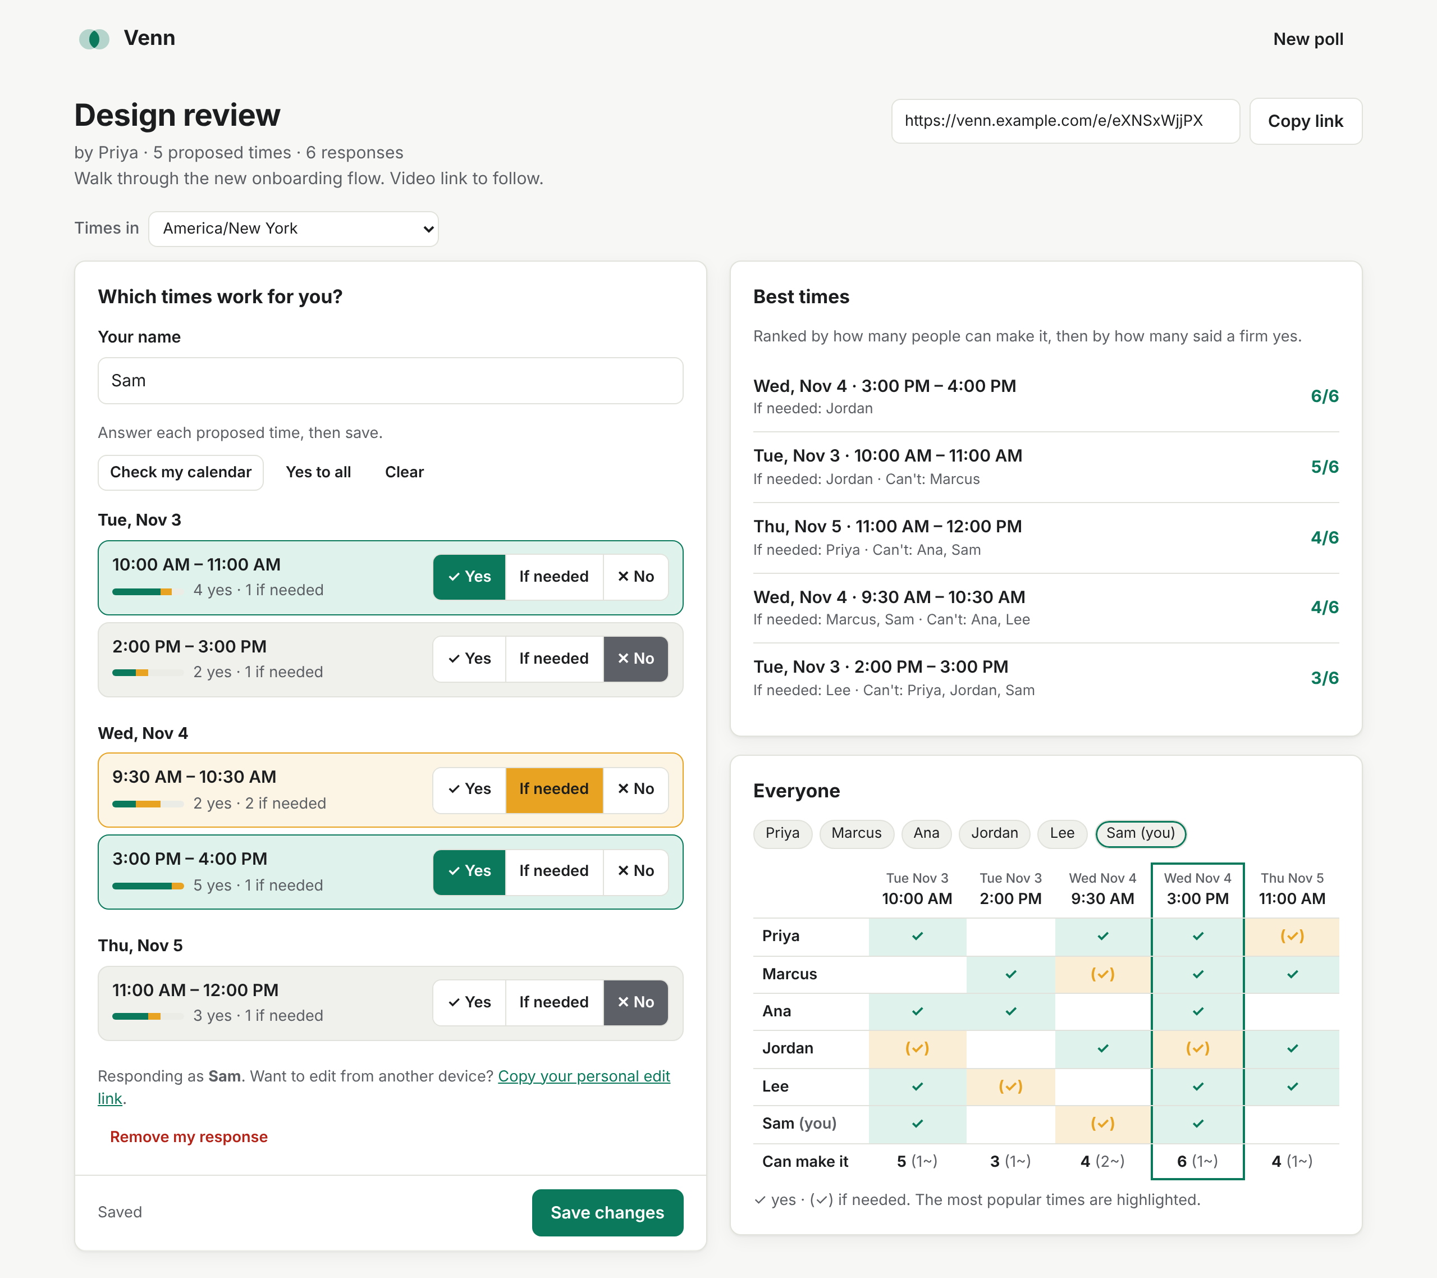
Task: Choose No for Tue 10:00 AM slot
Action: pos(635,577)
